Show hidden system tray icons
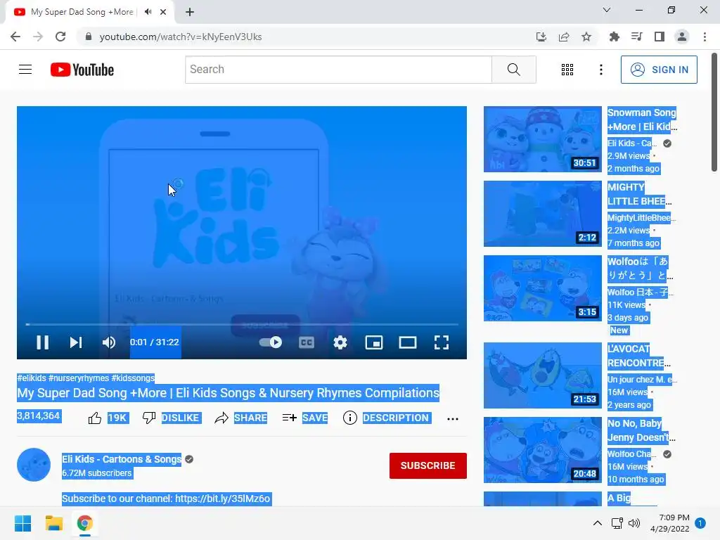This screenshot has width=720, height=540. (x=597, y=523)
